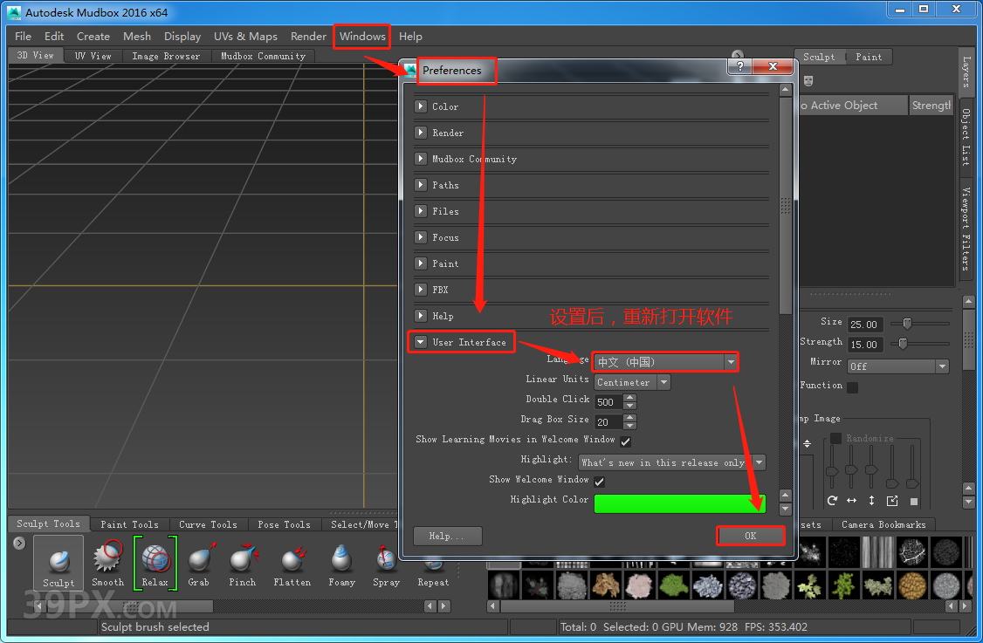This screenshot has height=643, width=983.
Task: Open the Linear Units Centimeter dropdown
Action: 632,382
